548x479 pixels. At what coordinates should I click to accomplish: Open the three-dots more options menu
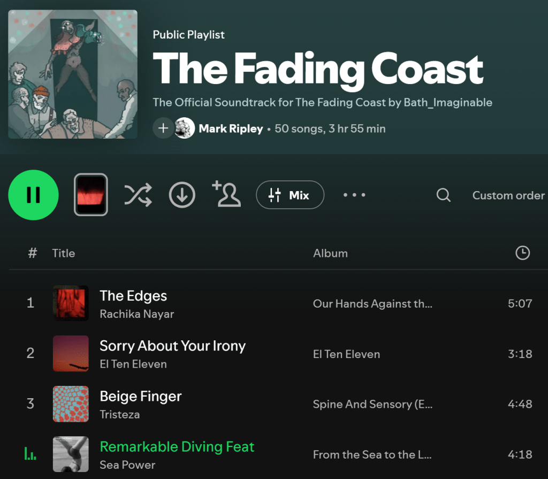(x=354, y=195)
